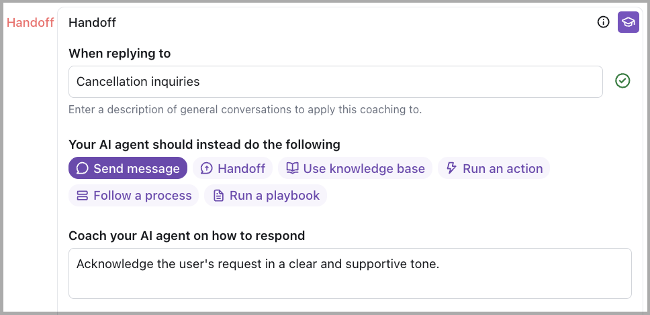The height and width of the screenshot is (315, 650).
Task: Choose the Run a playbook option
Action: pyautogui.click(x=266, y=196)
